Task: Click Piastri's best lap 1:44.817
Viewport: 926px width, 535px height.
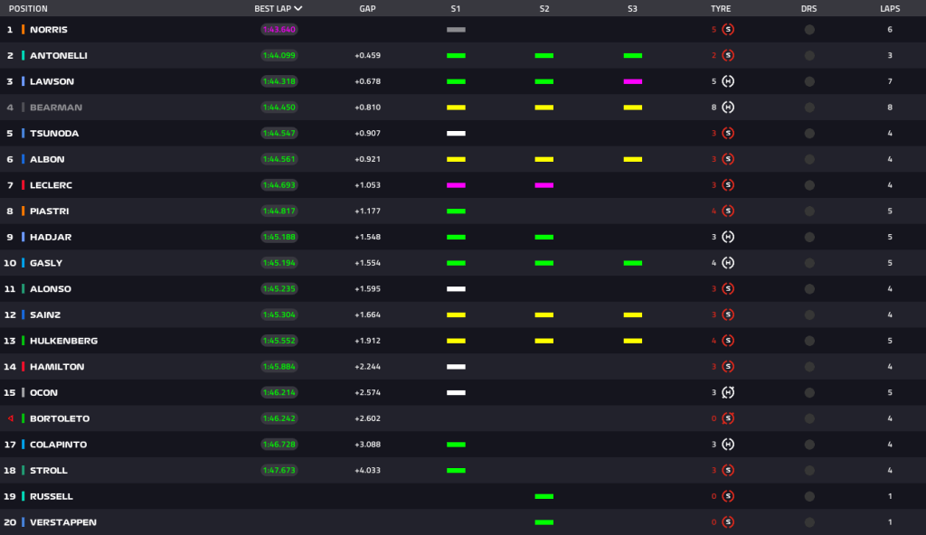Action: (x=279, y=211)
